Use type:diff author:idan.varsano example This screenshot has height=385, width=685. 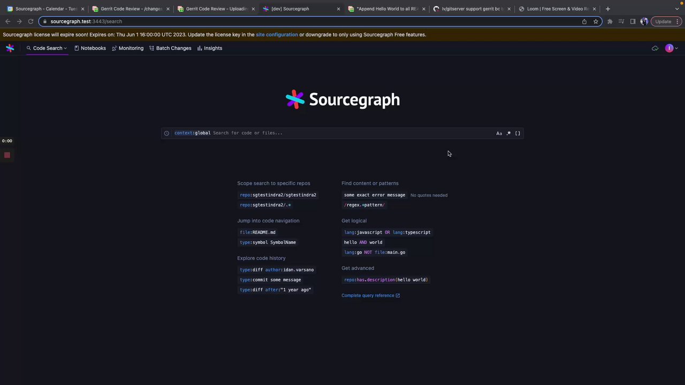pos(277,270)
